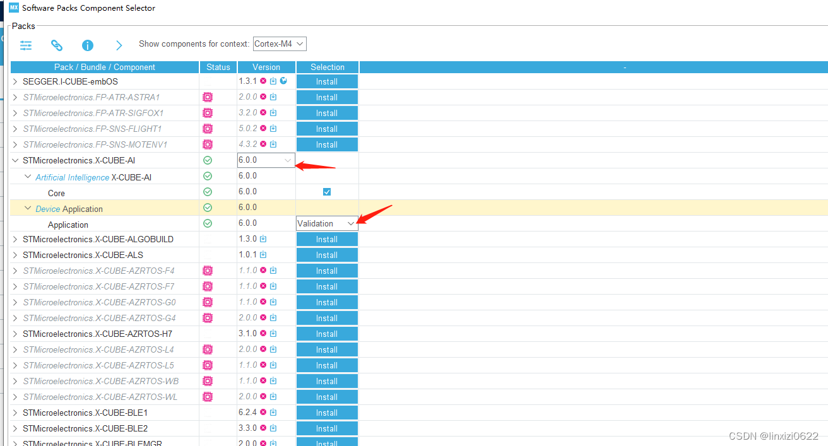
Task: Toggle the Core component checkbox
Action: tap(327, 192)
